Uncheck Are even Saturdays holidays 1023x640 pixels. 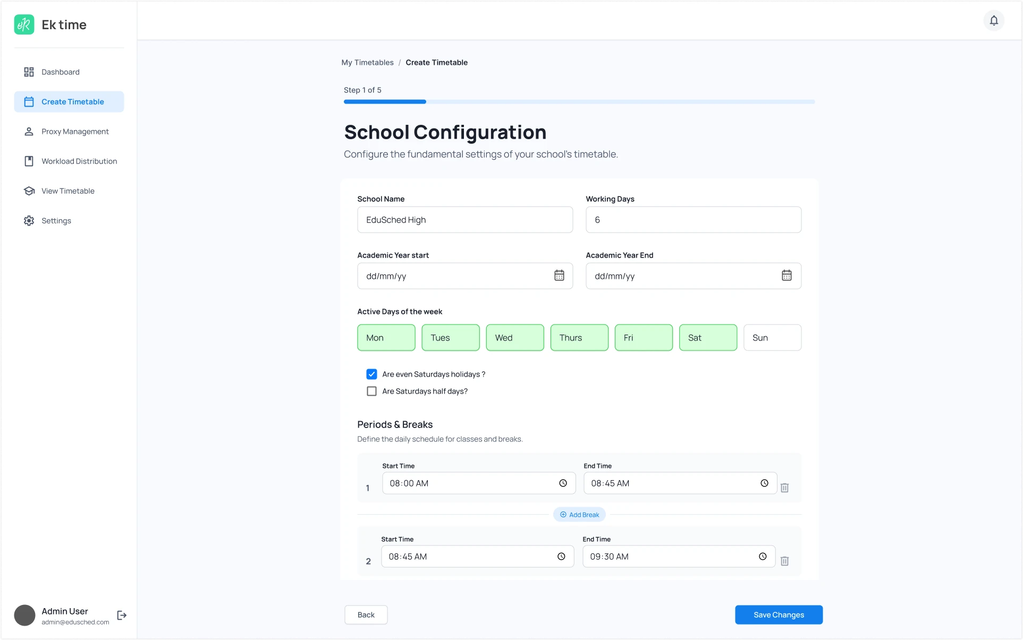[x=371, y=374]
